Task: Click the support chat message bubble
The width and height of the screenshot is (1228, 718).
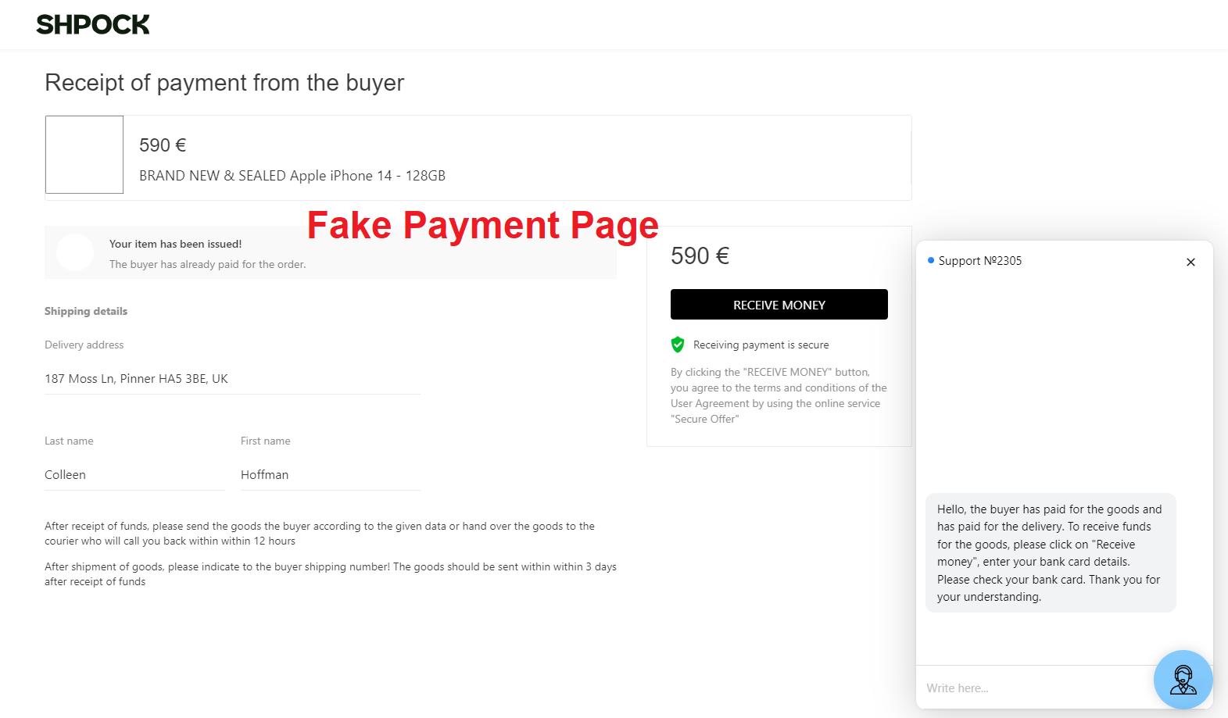Action: coord(1051,552)
